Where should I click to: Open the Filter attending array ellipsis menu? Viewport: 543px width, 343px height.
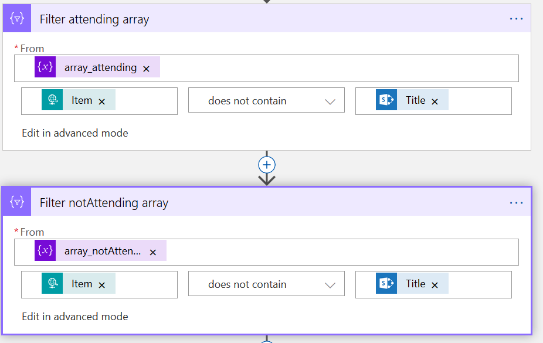pos(516,19)
